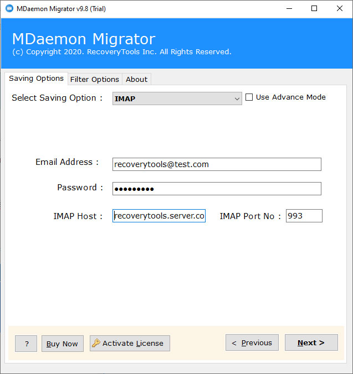Click the key icon on Activate License
This screenshot has height=374, width=353.
click(x=96, y=343)
